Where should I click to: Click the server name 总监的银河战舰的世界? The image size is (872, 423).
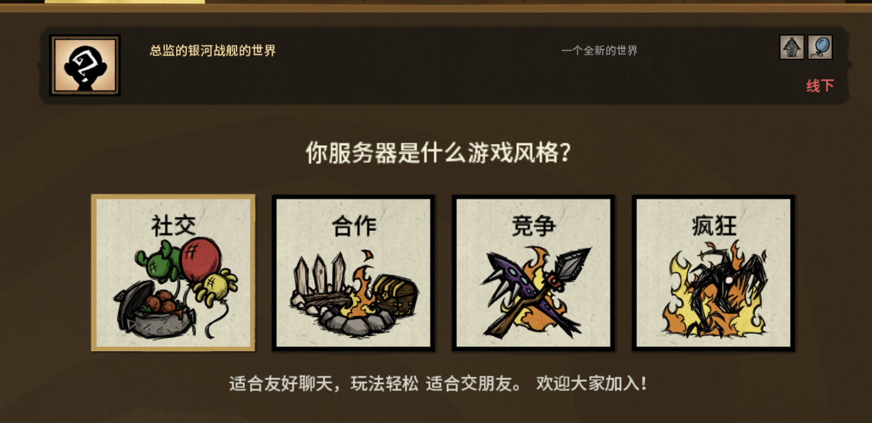pos(213,51)
